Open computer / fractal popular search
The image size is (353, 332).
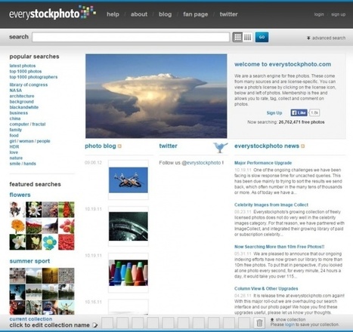(x=27, y=124)
